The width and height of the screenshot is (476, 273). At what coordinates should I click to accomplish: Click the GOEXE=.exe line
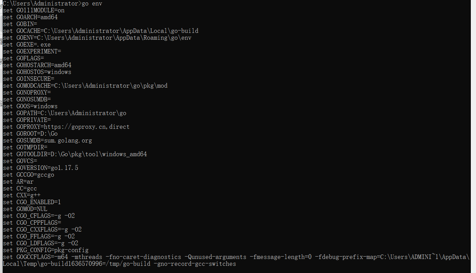click(27, 45)
